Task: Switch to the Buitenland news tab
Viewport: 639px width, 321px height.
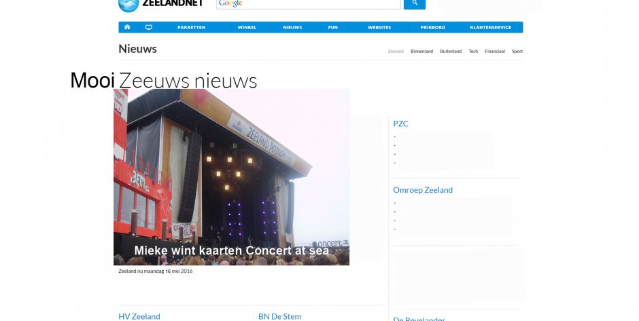Action: 451,52
